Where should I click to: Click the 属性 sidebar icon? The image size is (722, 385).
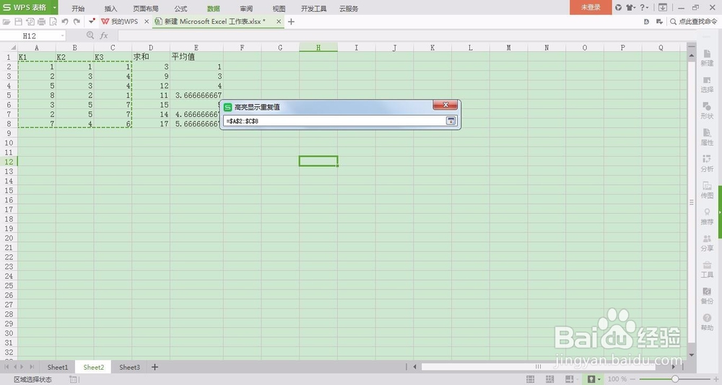708,138
